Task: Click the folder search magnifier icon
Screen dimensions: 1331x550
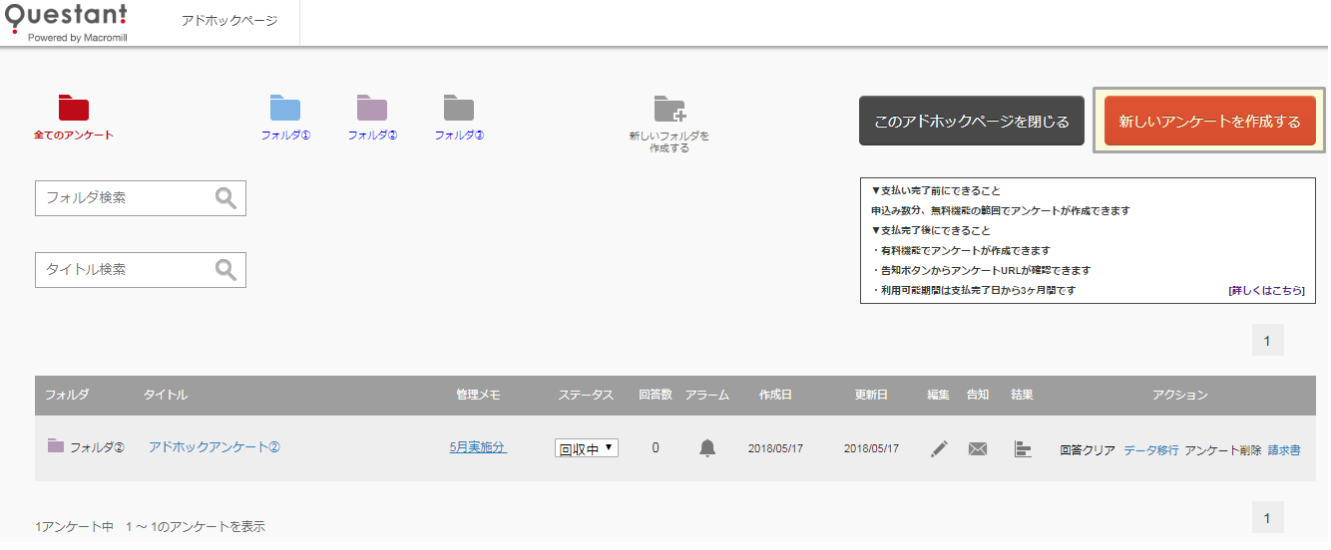Action: 226,198
